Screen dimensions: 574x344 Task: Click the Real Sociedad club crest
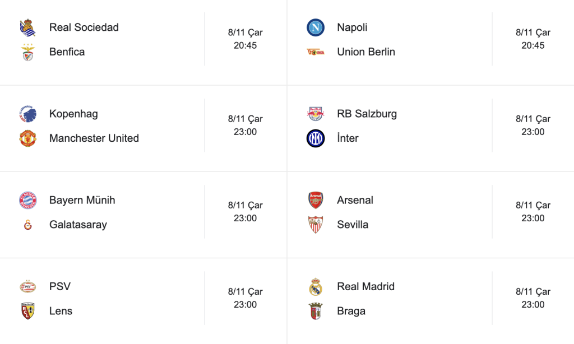click(x=27, y=27)
